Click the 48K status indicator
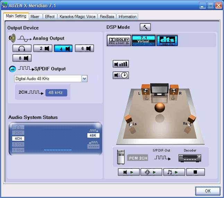 pos(93,135)
